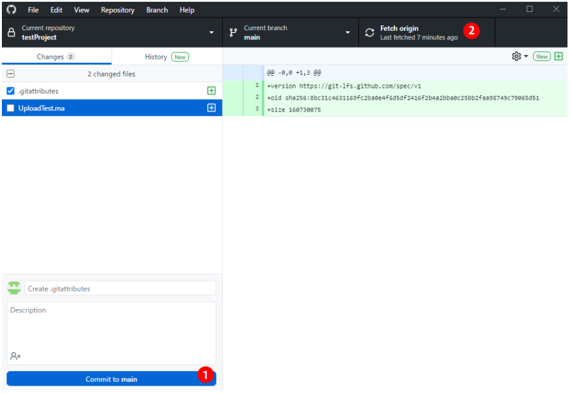Open the File menu

(33, 10)
